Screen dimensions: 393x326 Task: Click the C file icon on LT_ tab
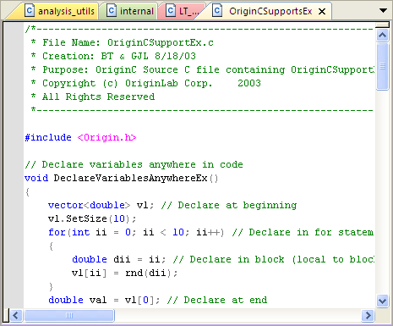tap(170, 11)
